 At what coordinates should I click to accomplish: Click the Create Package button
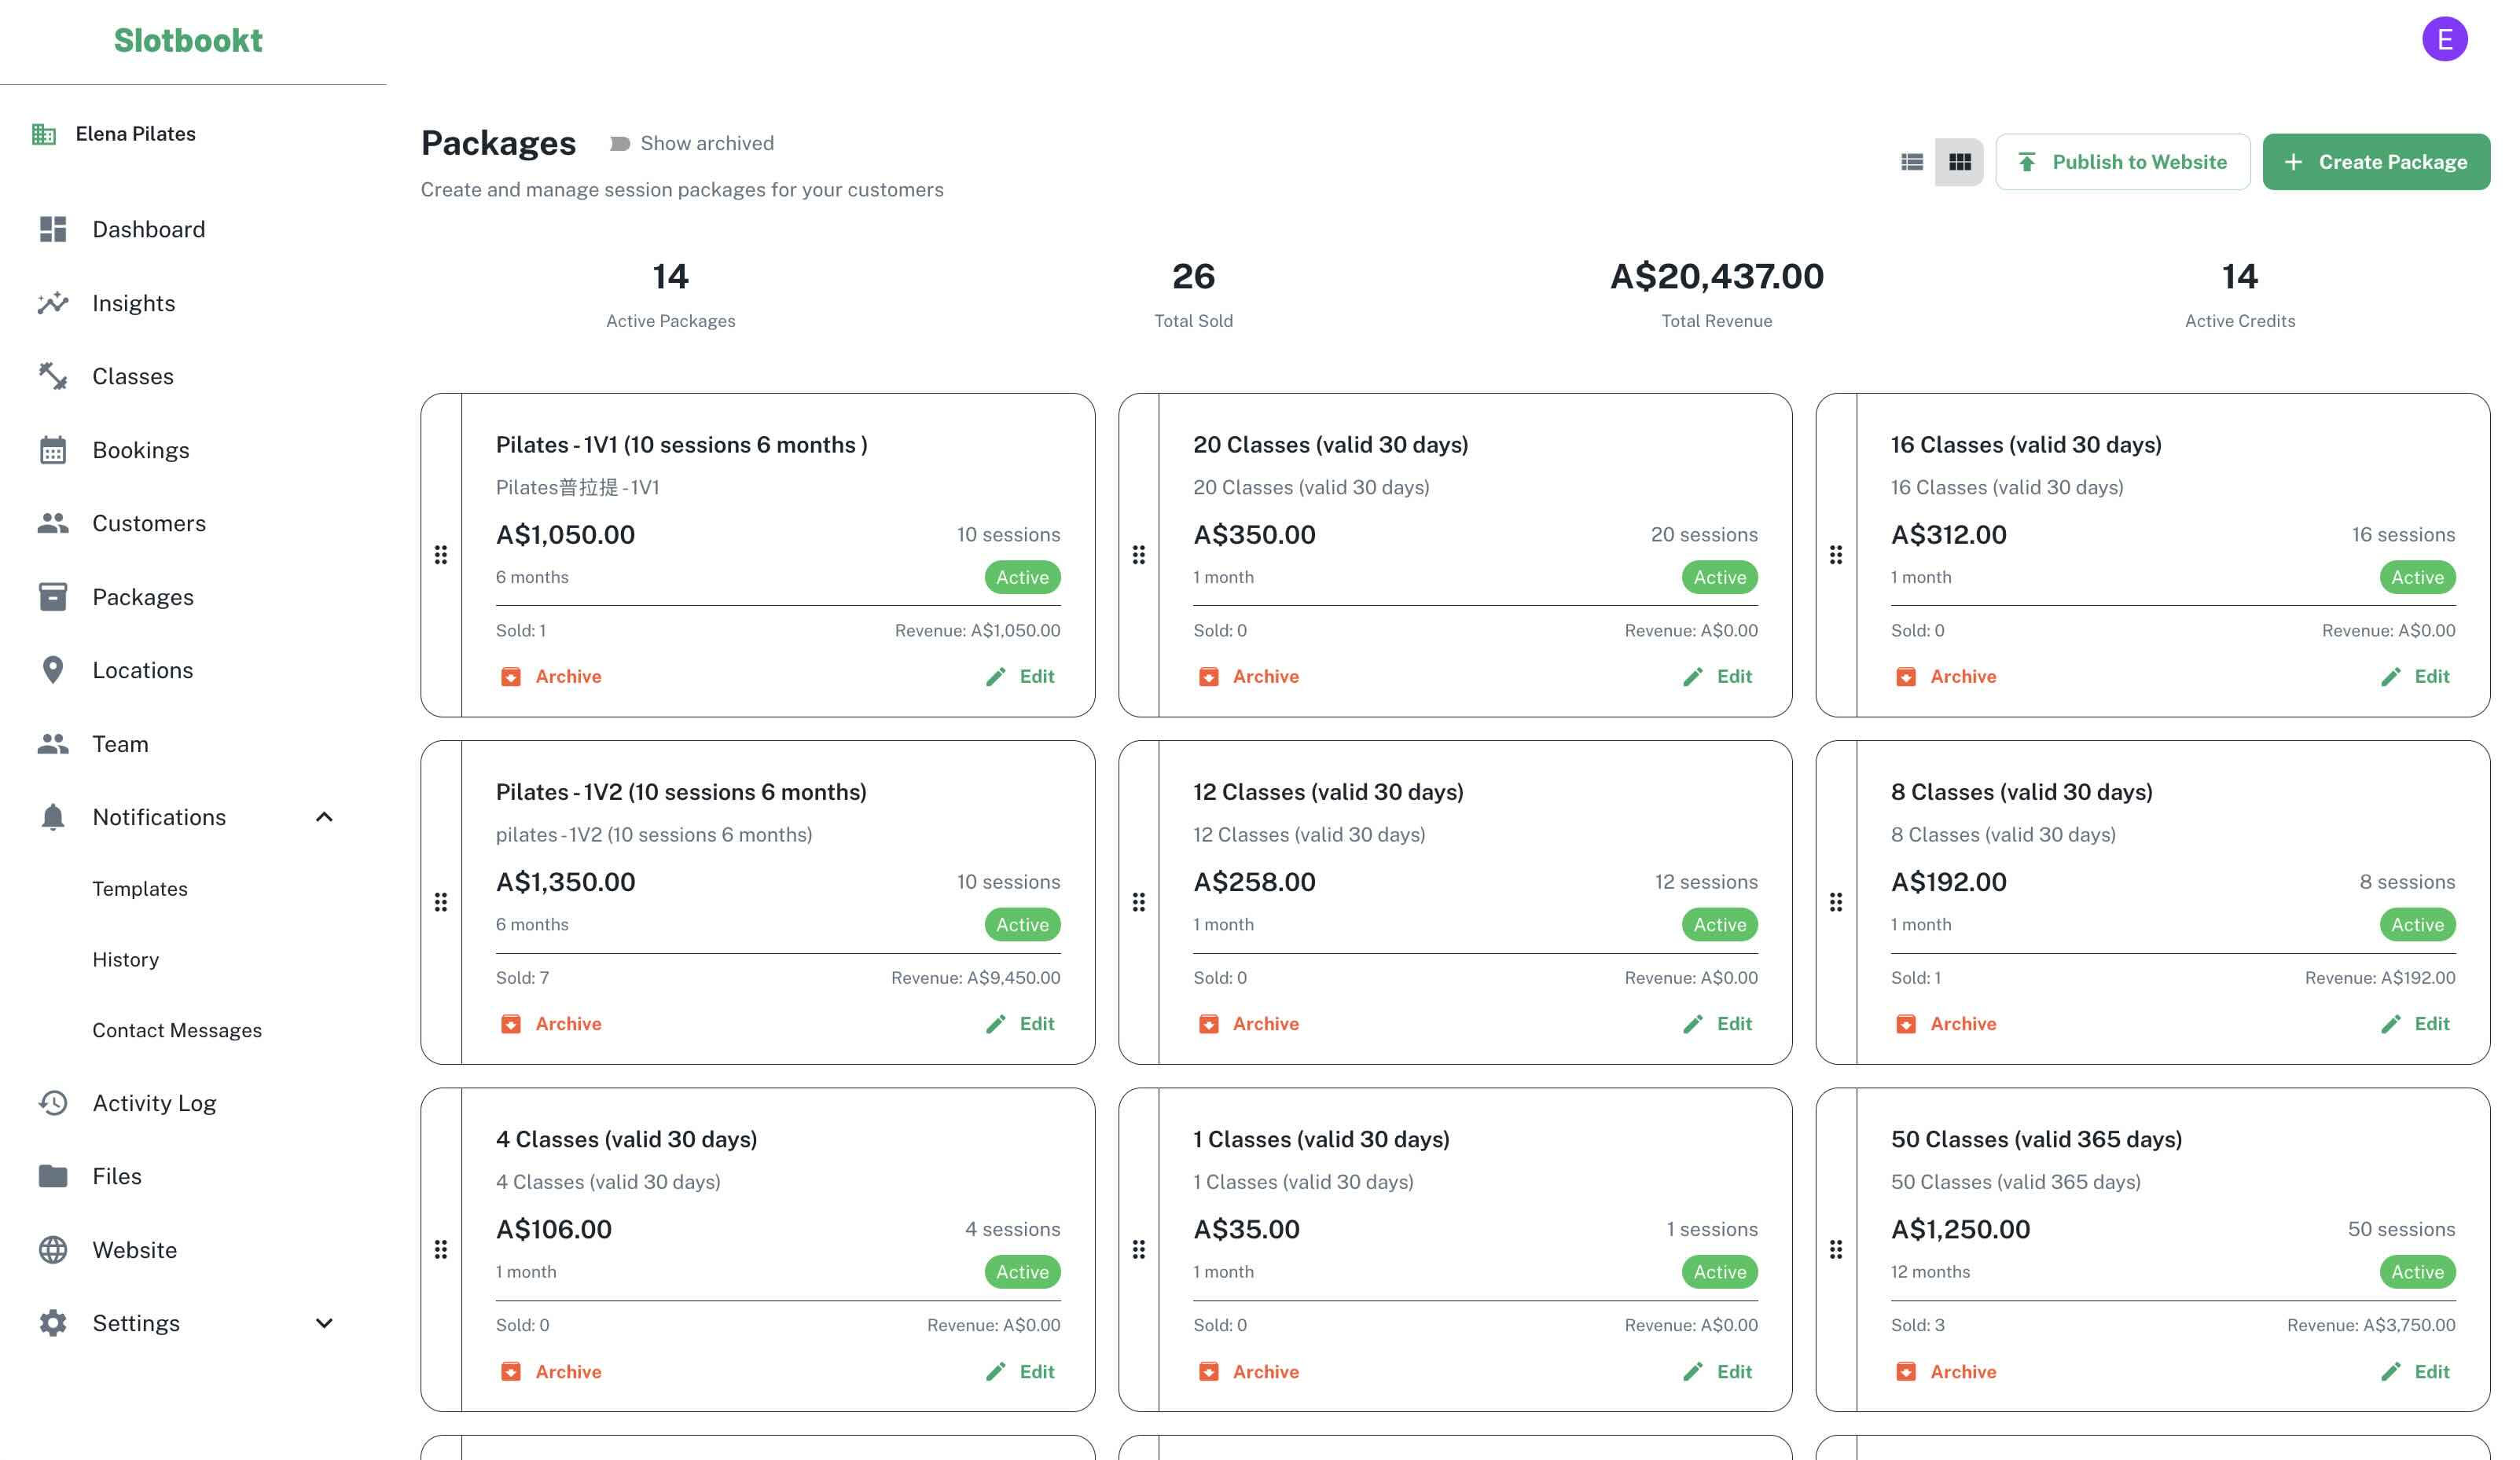click(x=2377, y=161)
